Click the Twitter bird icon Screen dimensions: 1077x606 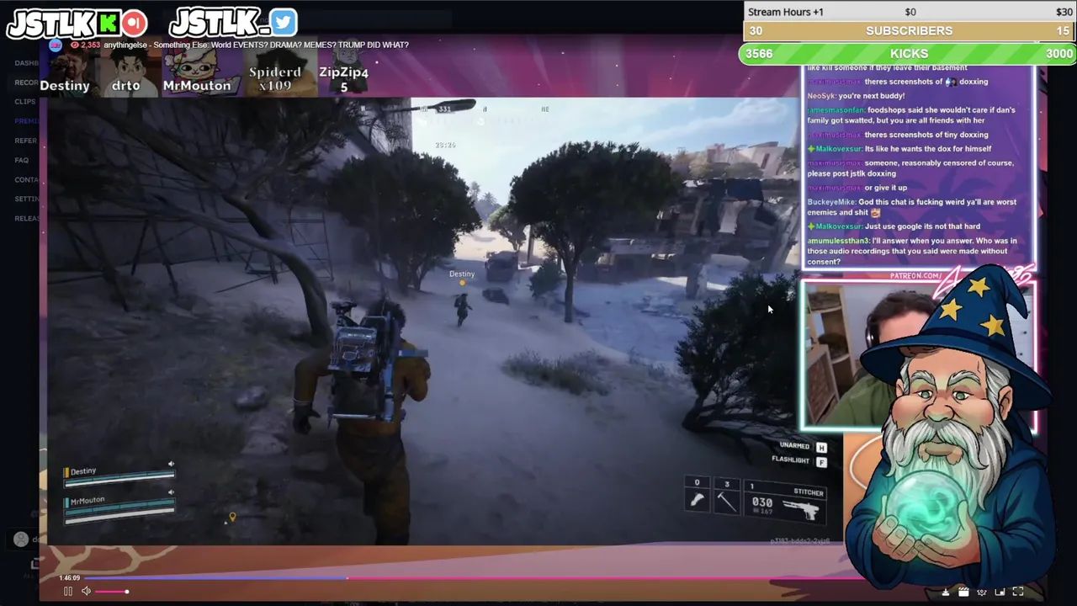click(x=284, y=22)
